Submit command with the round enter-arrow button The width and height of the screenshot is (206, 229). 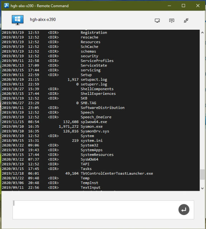(x=184, y=210)
